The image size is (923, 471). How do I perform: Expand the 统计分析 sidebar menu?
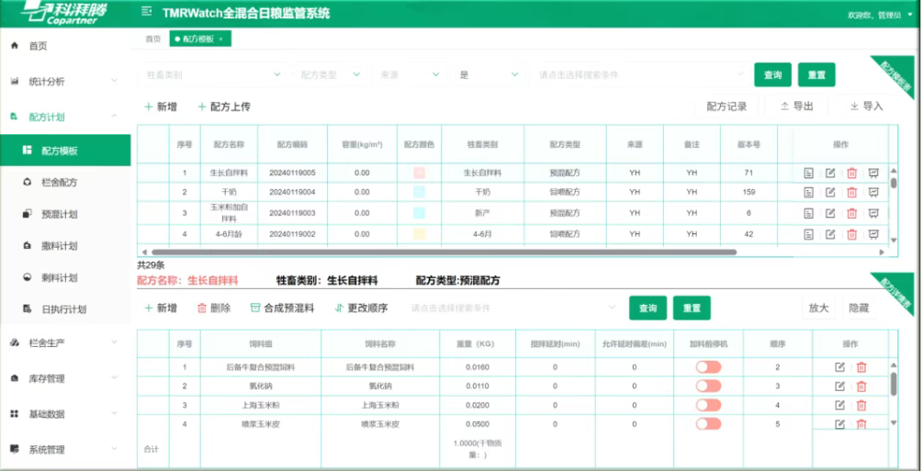click(x=64, y=82)
